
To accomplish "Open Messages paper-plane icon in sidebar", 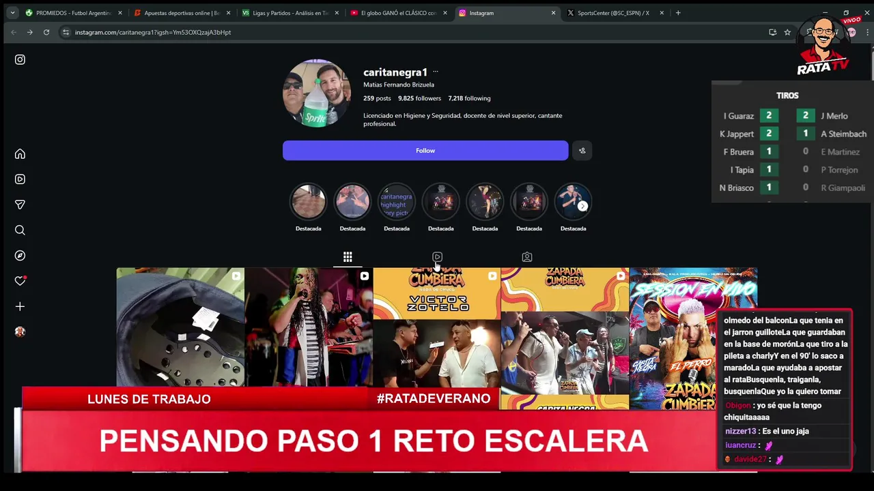I will [x=20, y=205].
